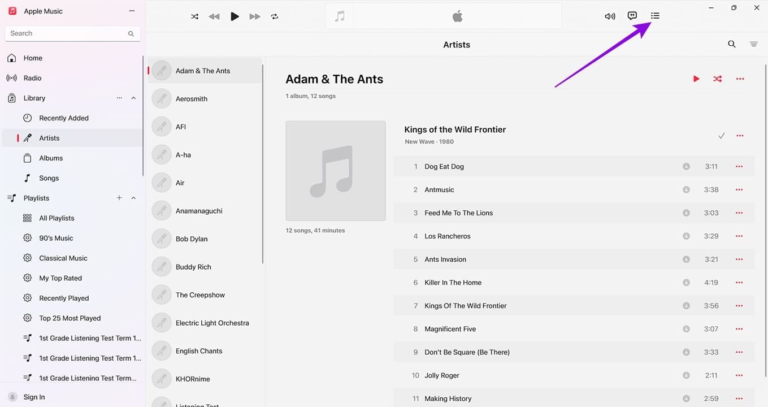The height and width of the screenshot is (407, 768).
Task: Select the Artists library item
Action: (72, 138)
